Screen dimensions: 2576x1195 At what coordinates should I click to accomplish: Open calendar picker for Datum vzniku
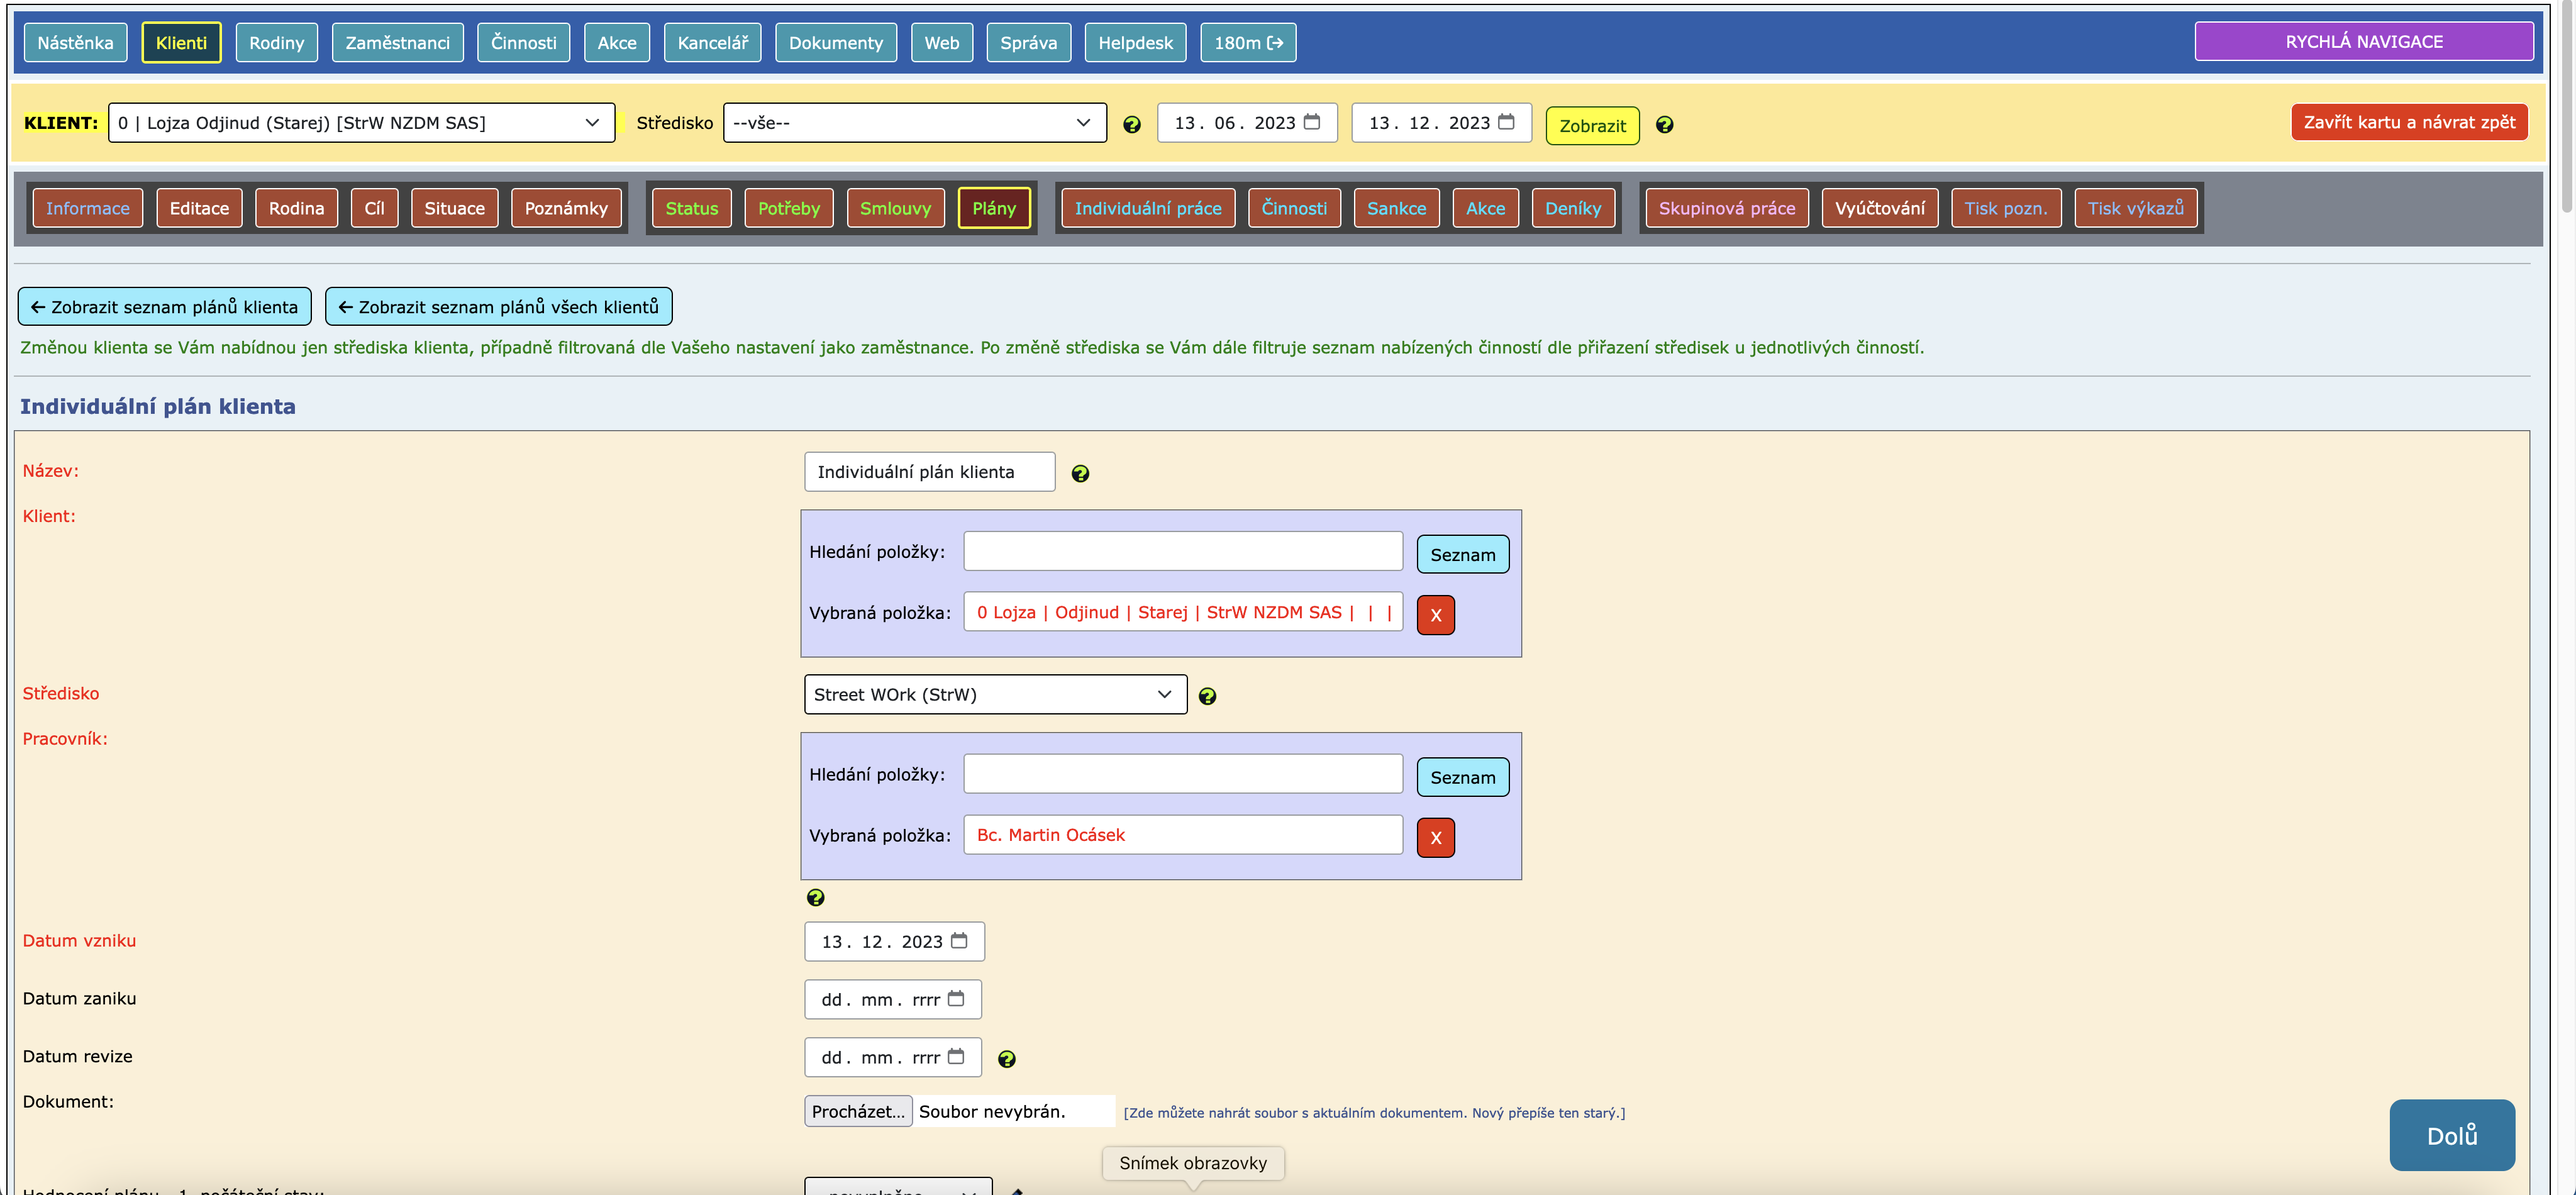tap(959, 941)
